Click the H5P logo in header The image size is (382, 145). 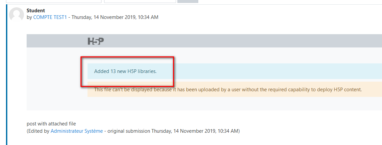[x=96, y=41]
